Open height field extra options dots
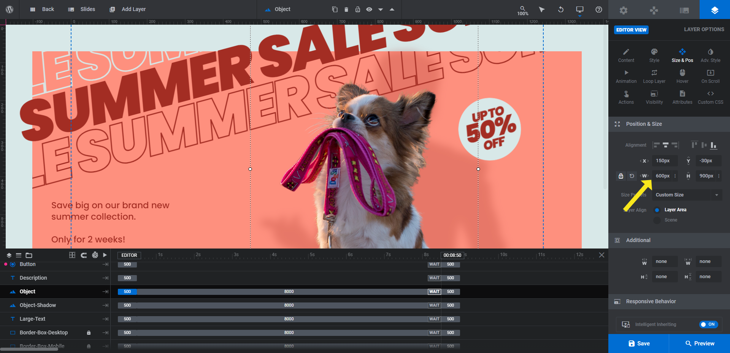Viewport: 730px width, 353px height. click(719, 176)
